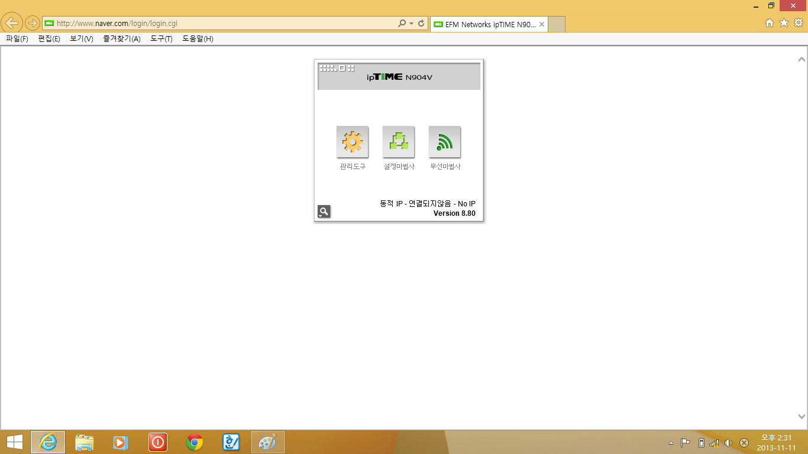The width and height of the screenshot is (808, 454).
Task: Open File Explorer from the taskbar
Action: 85,442
